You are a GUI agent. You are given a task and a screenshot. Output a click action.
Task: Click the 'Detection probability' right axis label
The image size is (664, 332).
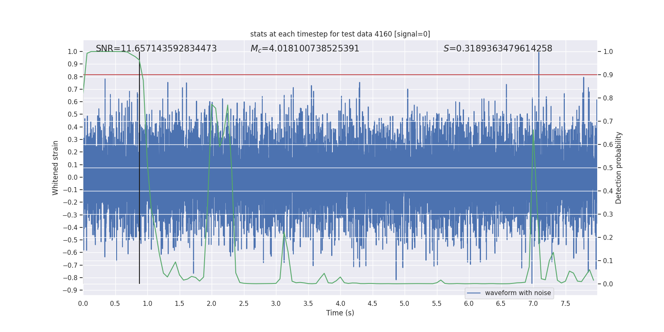tap(619, 168)
